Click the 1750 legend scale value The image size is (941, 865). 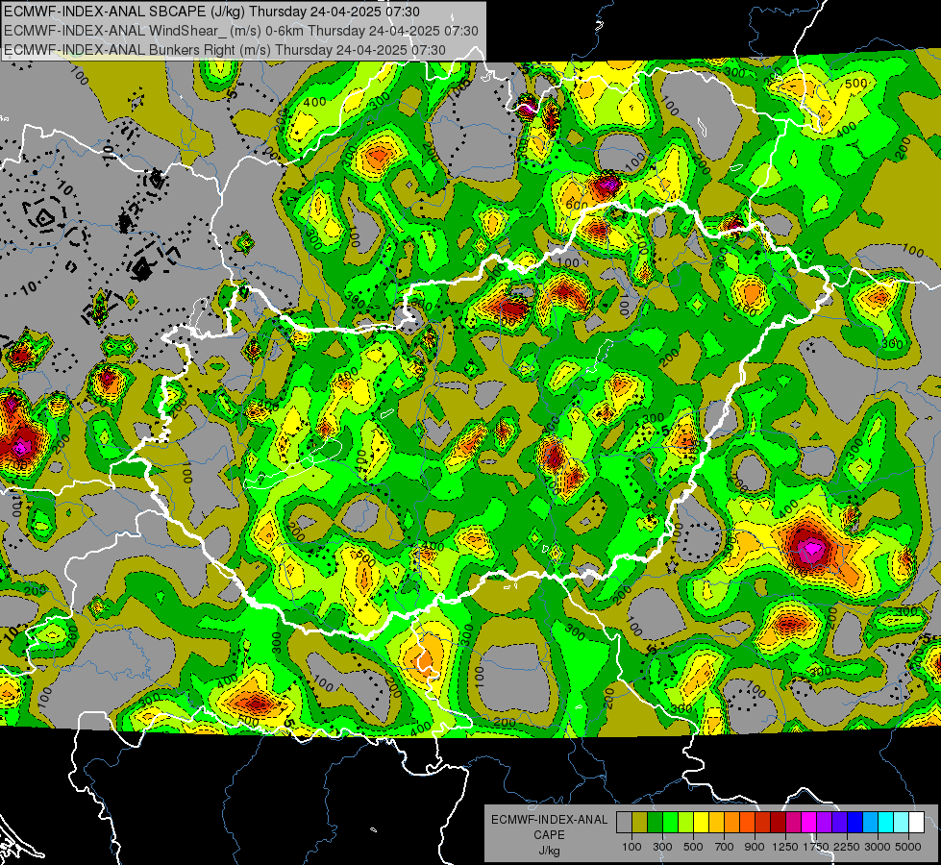tap(816, 847)
